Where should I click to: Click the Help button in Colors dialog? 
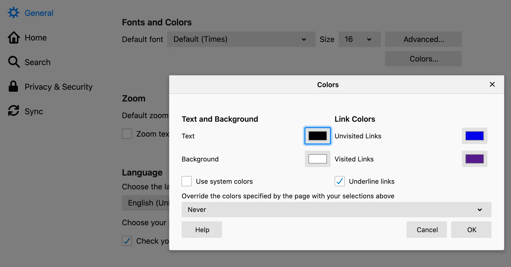[202, 230]
